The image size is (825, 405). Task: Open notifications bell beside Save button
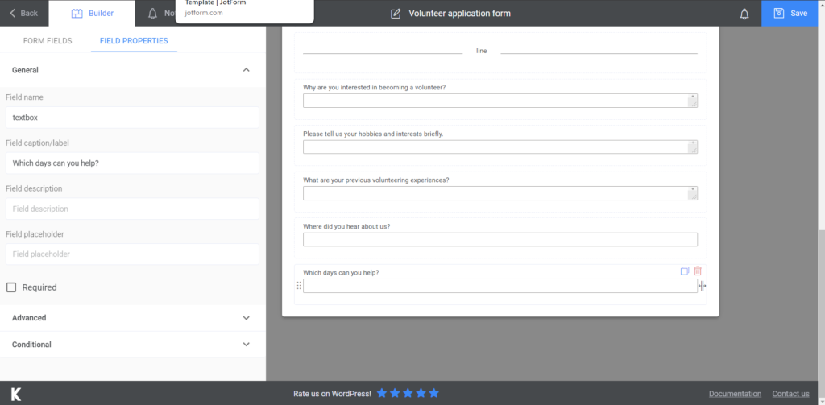[744, 14]
